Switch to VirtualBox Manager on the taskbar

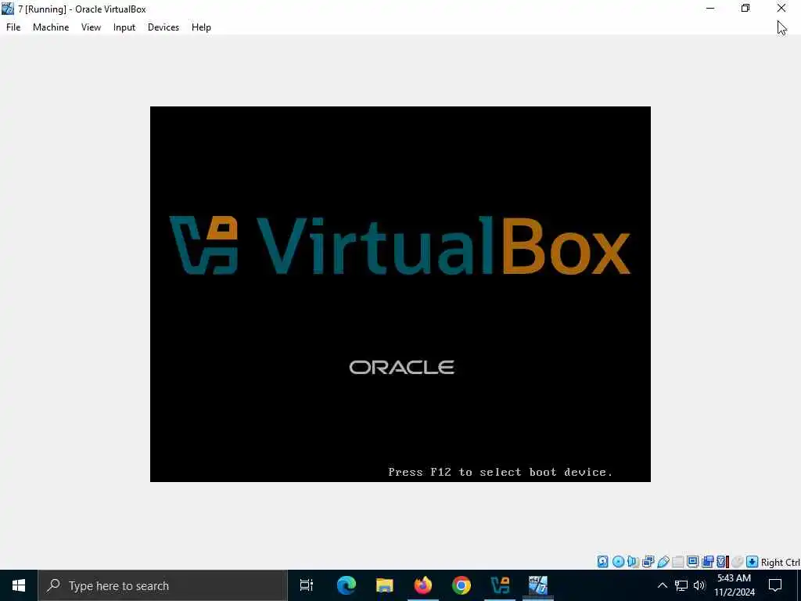coord(500,585)
